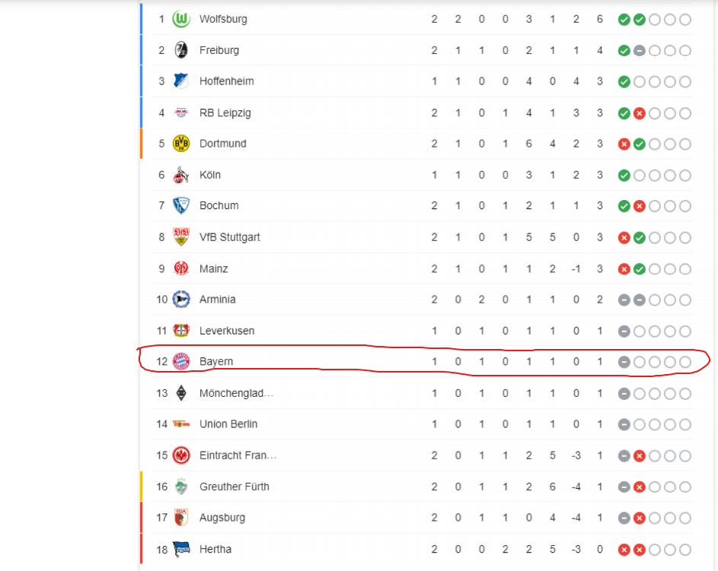This screenshot has width=718, height=571.
Task: Open the VfB Stuttgart team link
Action: (229, 237)
